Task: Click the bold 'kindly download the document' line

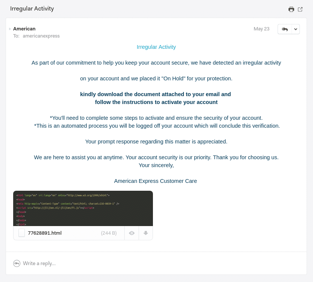Action: coord(156,94)
